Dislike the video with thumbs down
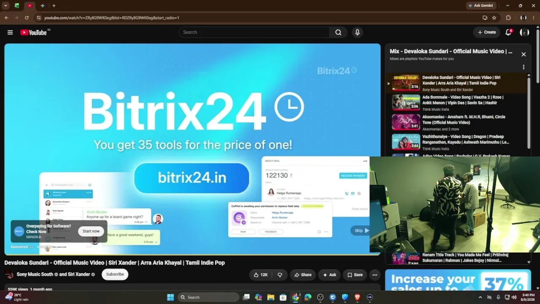Viewport: 540px width, 304px height. [x=280, y=275]
